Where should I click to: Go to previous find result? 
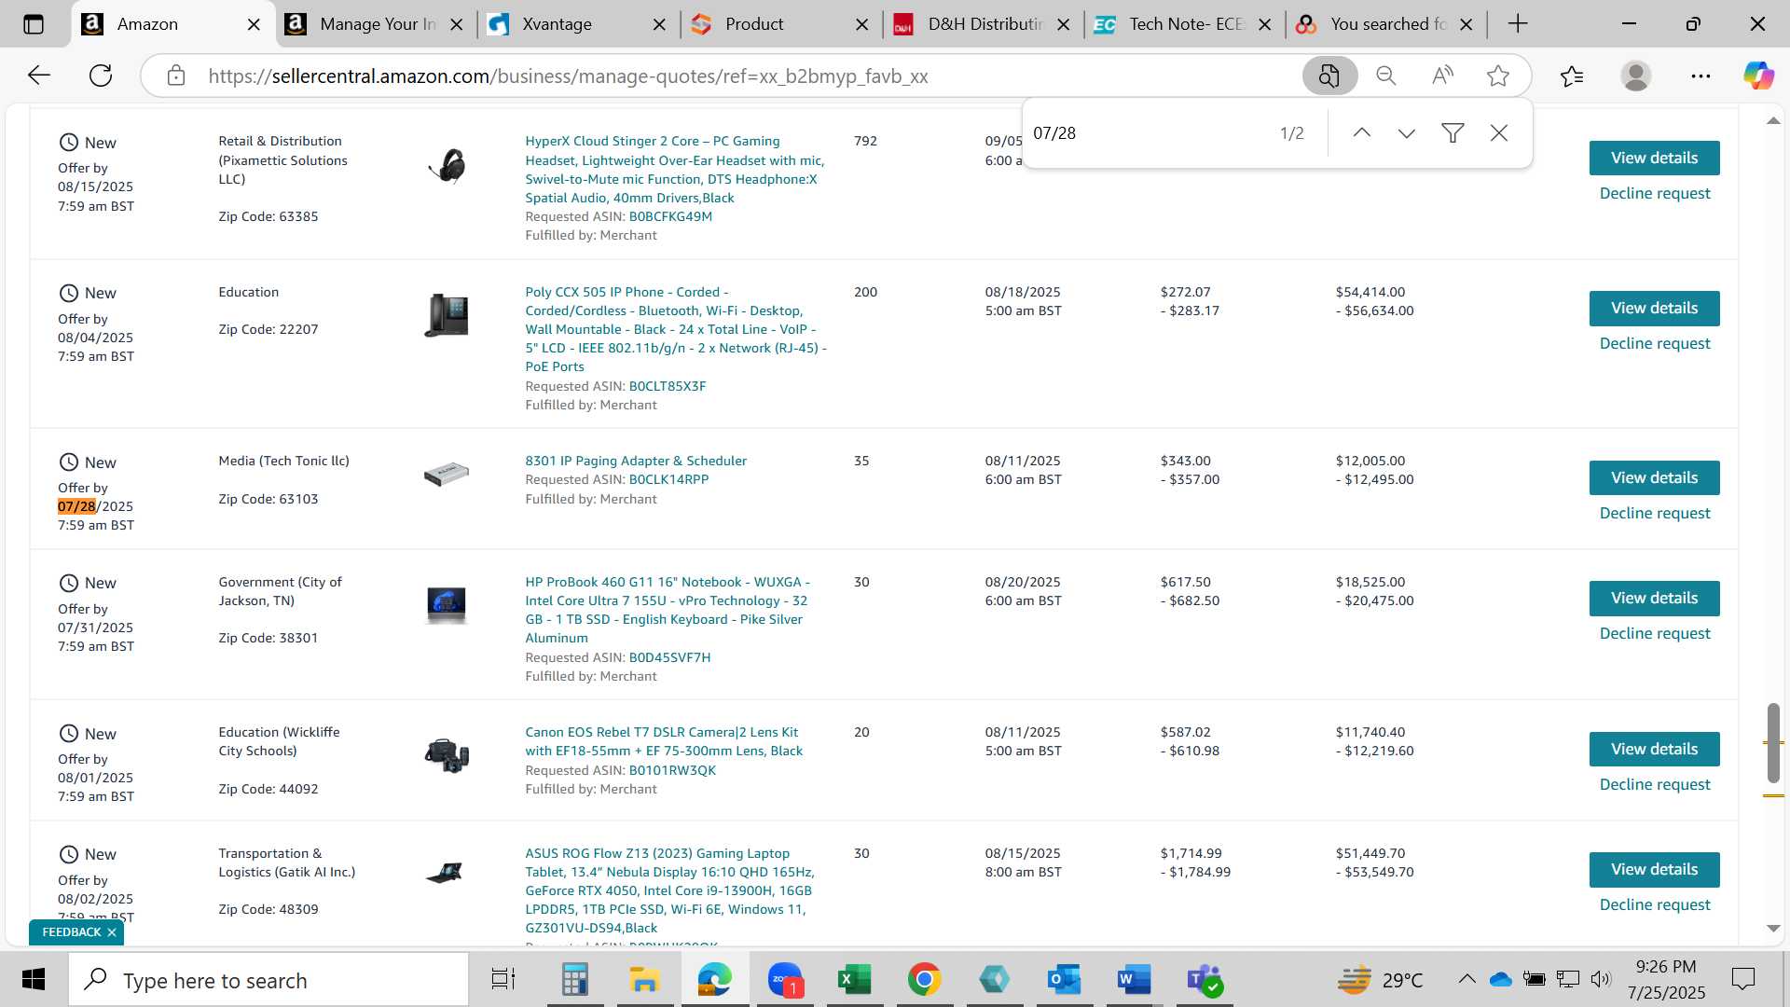1362,133
